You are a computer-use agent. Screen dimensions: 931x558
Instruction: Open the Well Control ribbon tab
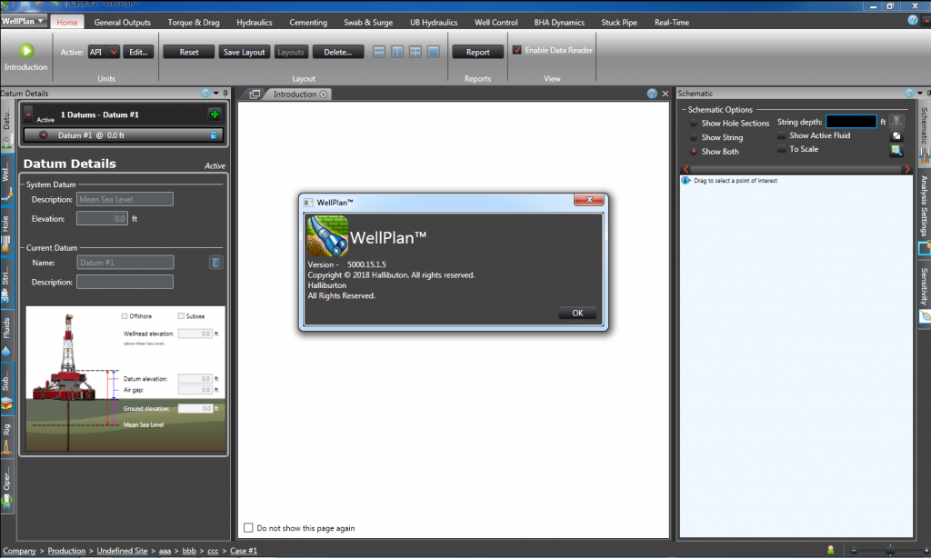tap(496, 22)
